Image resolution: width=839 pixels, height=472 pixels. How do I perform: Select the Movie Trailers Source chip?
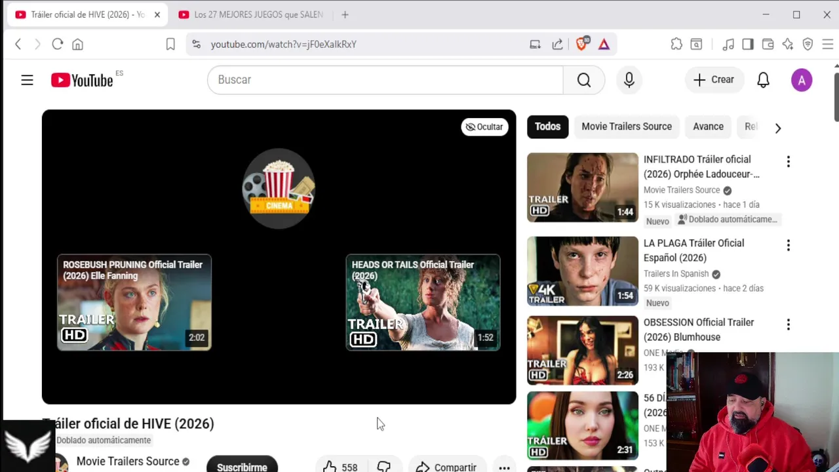627,127
